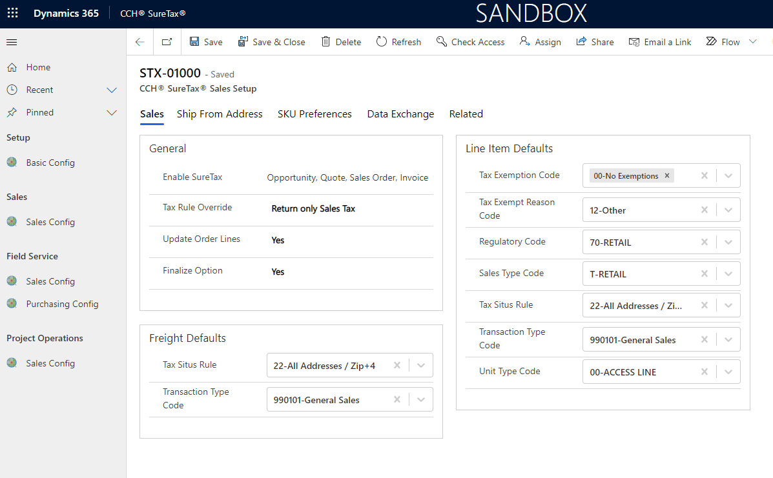Viewport: 773px width, 478px height.
Task: Click the Check Access button label
Action: click(478, 43)
